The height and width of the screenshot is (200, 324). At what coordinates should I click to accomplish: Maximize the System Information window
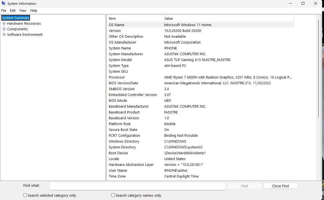(303, 3)
